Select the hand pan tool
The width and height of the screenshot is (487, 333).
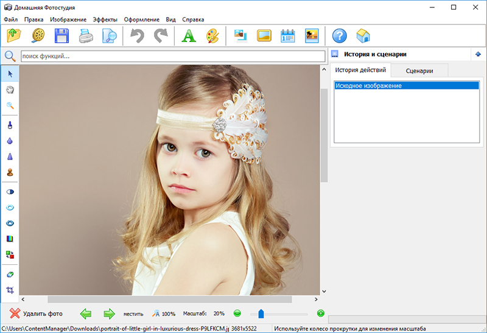click(x=10, y=89)
